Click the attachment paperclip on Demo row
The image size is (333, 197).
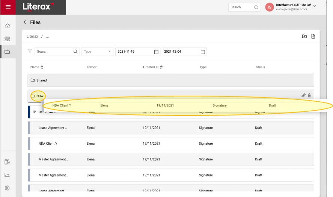click(x=35, y=112)
